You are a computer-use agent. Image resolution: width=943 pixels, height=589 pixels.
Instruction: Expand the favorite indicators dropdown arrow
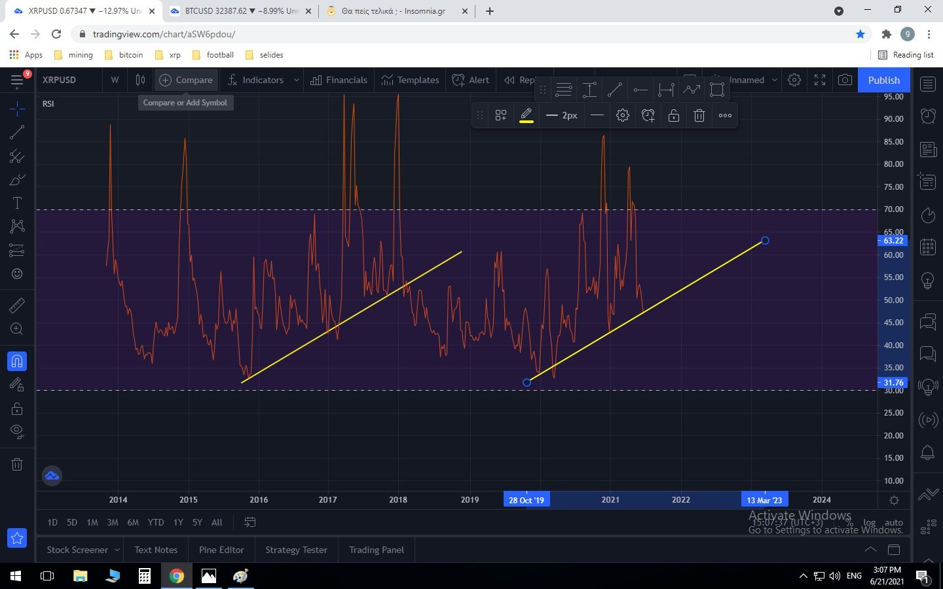(x=297, y=80)
